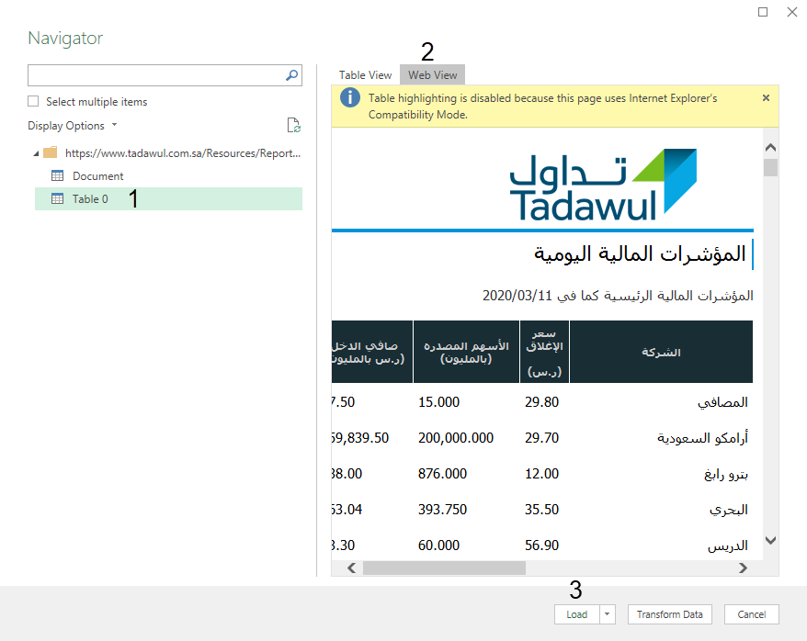Click the Load button
This screenshot has height=641, width=807.
[x=577, y=614]
